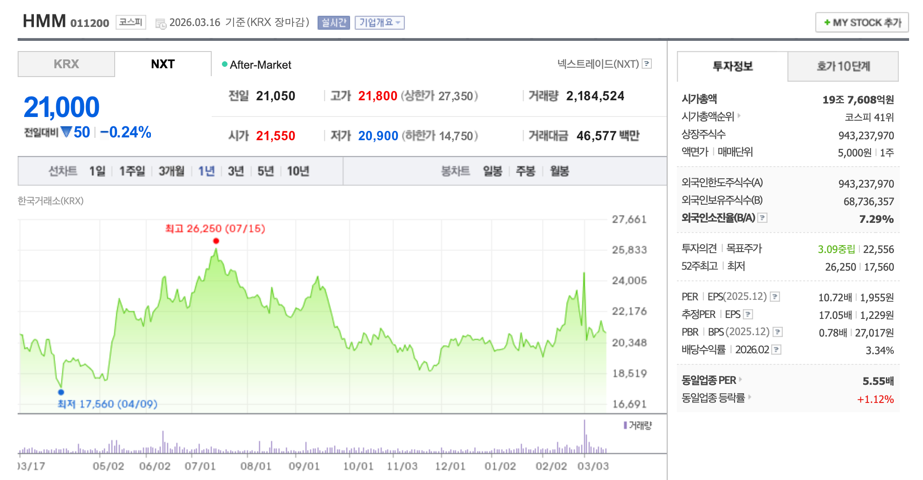Click the current price 21,000
Image resolution: width=923 pixels, height=480 pixels.
62,107
